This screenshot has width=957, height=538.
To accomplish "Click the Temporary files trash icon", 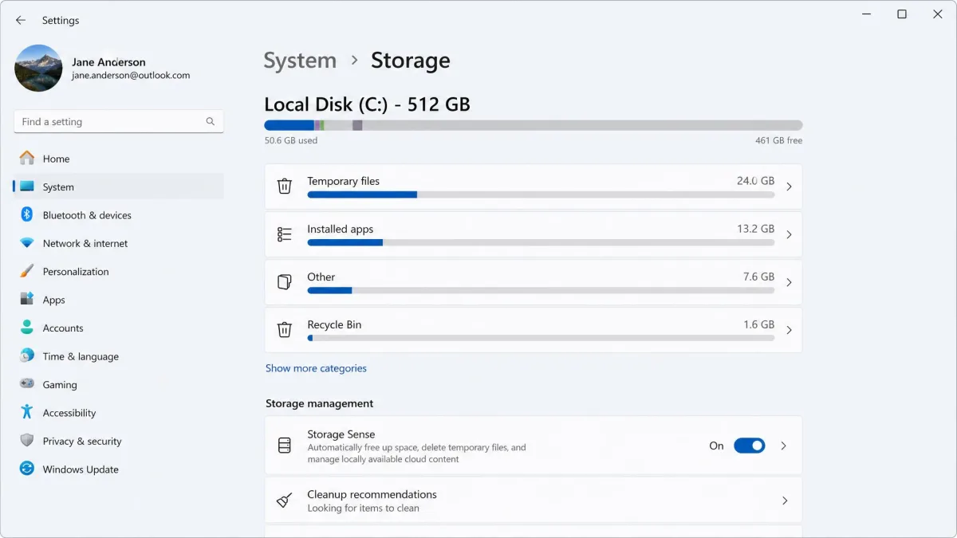I will (285, 187).
